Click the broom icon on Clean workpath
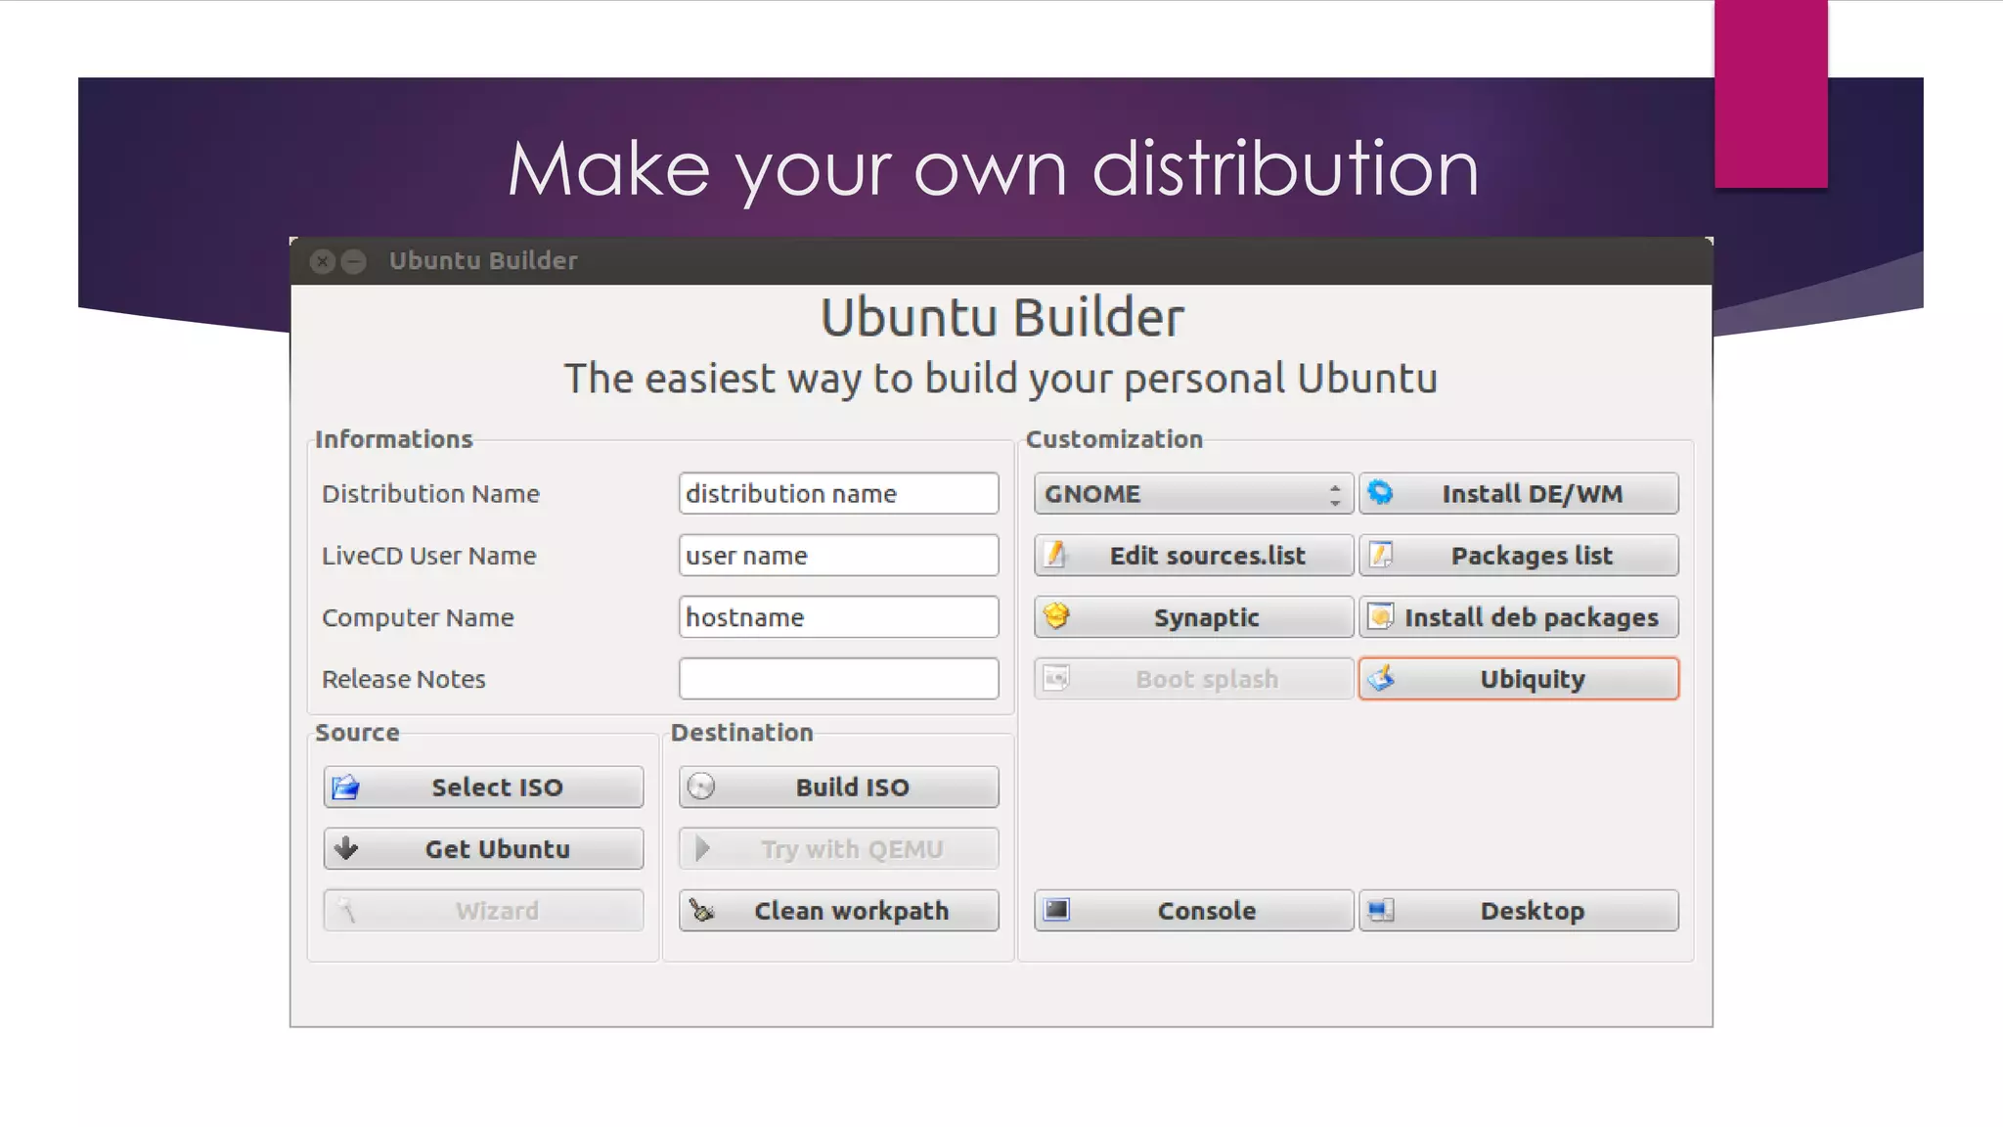 tap(701, 910)
